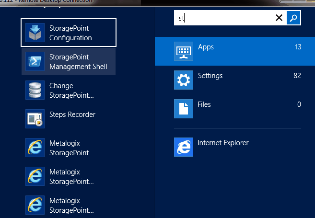This screenshot has width=315, height=218.
Task: Clear the search box with the X
Action: tap(279, 18)
